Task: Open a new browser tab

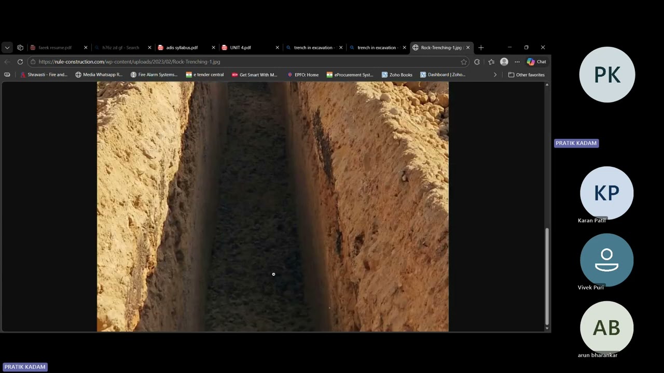Action: coord(481,48)
